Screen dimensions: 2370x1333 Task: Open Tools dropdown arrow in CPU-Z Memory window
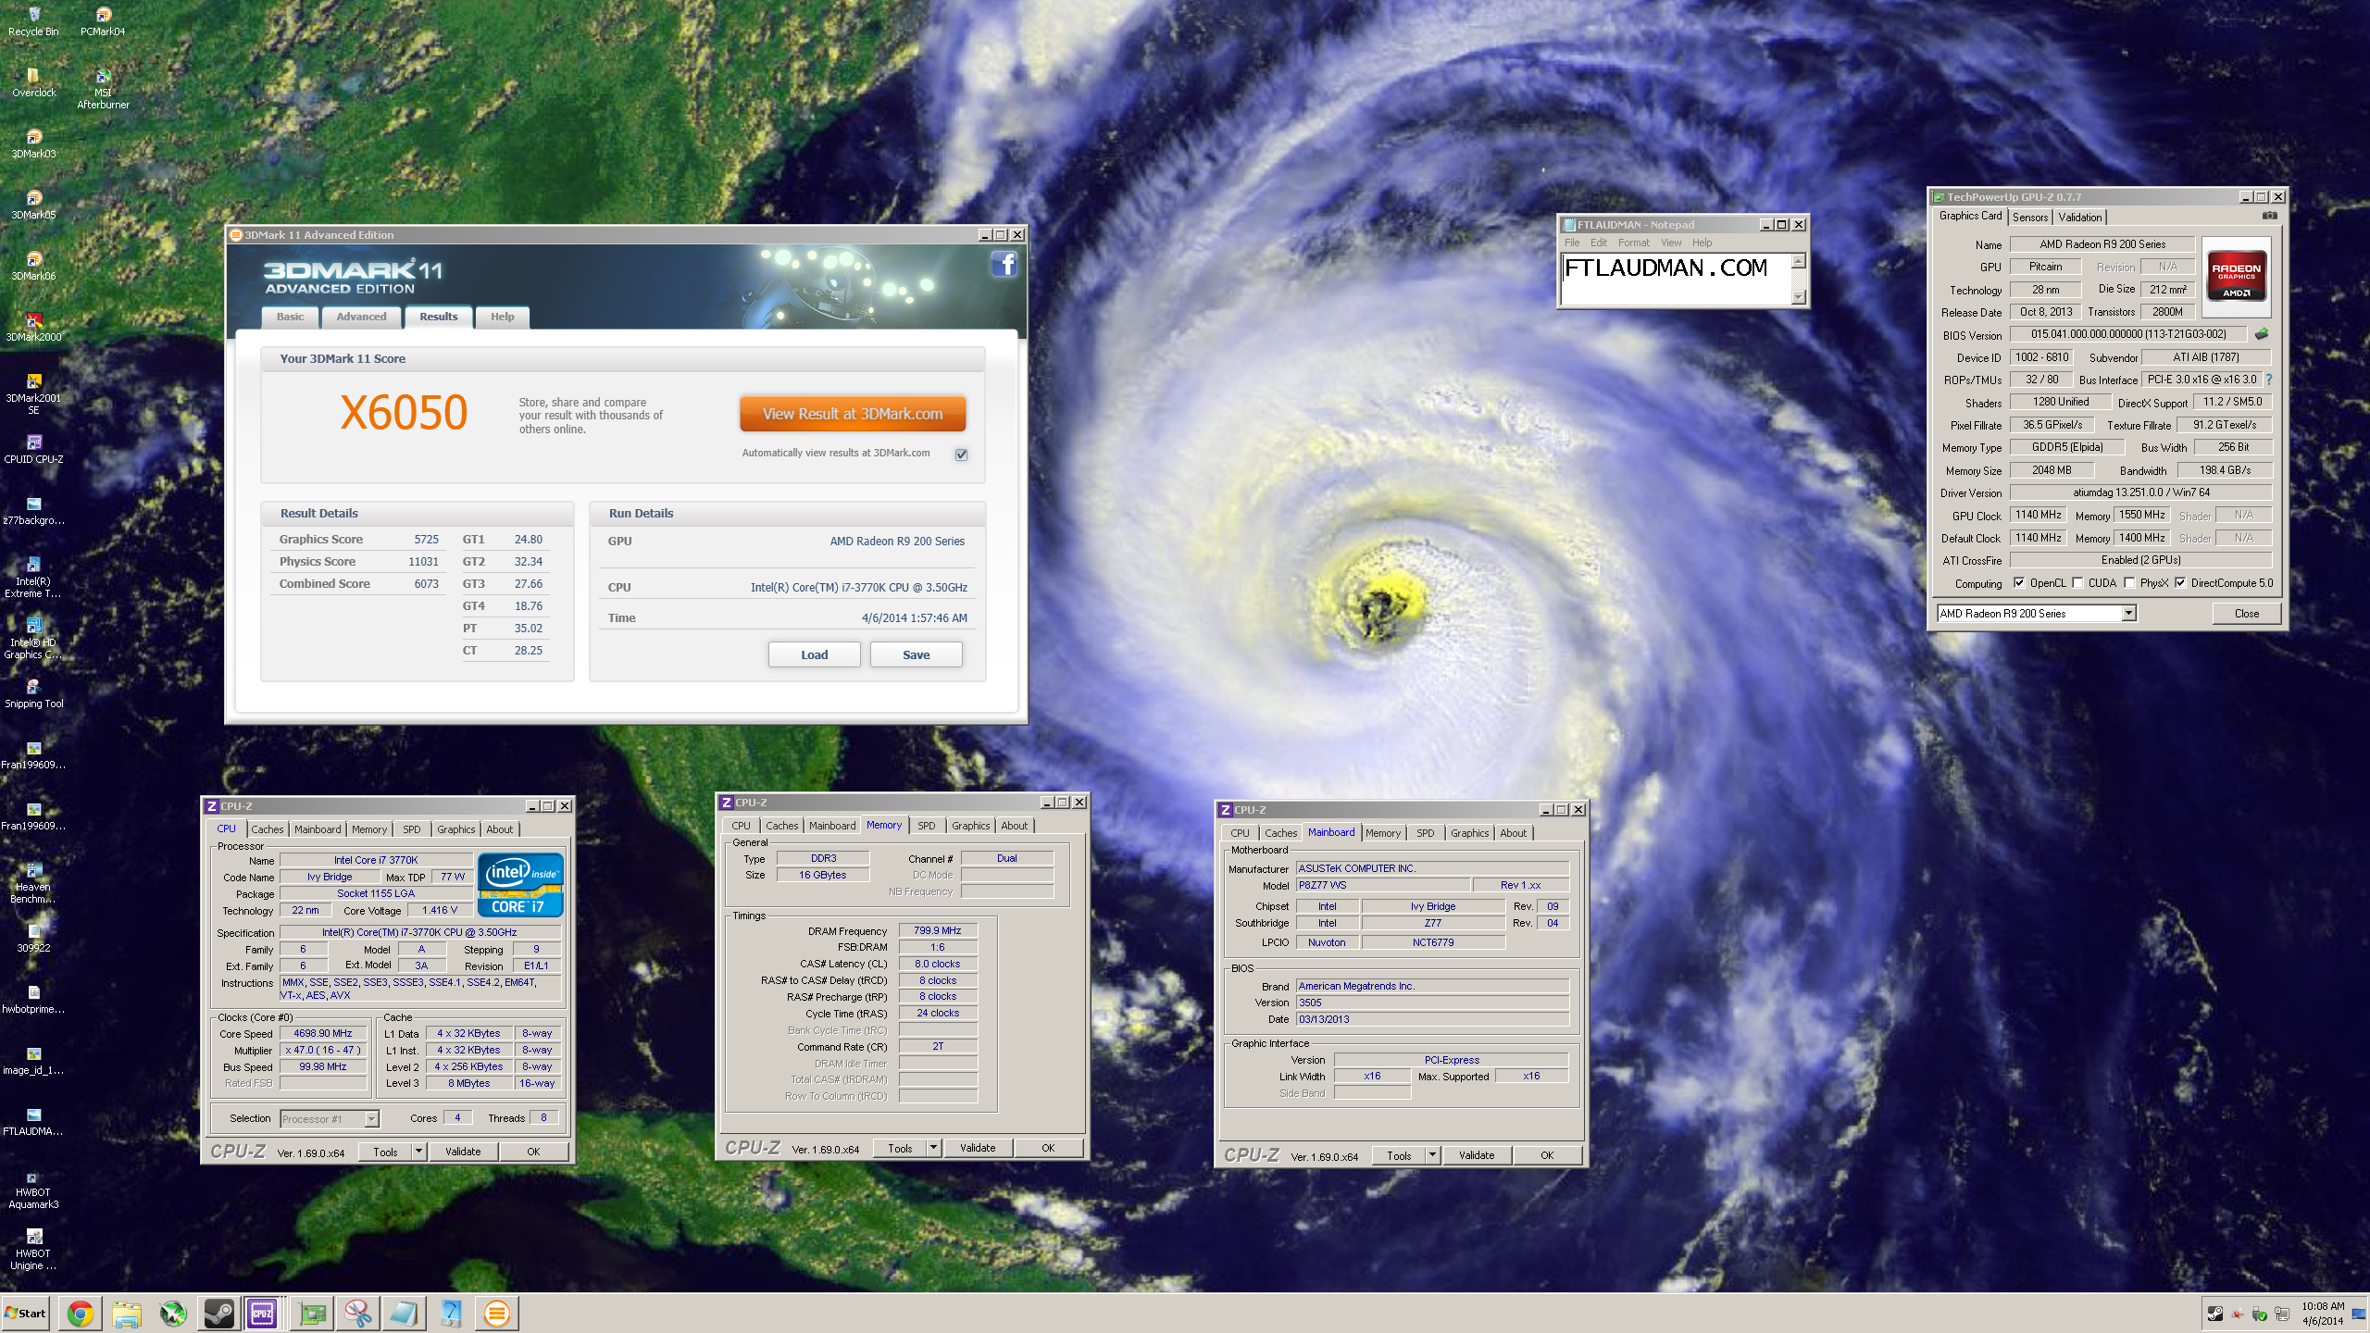pyautogui.click(x=933, y=1148)
